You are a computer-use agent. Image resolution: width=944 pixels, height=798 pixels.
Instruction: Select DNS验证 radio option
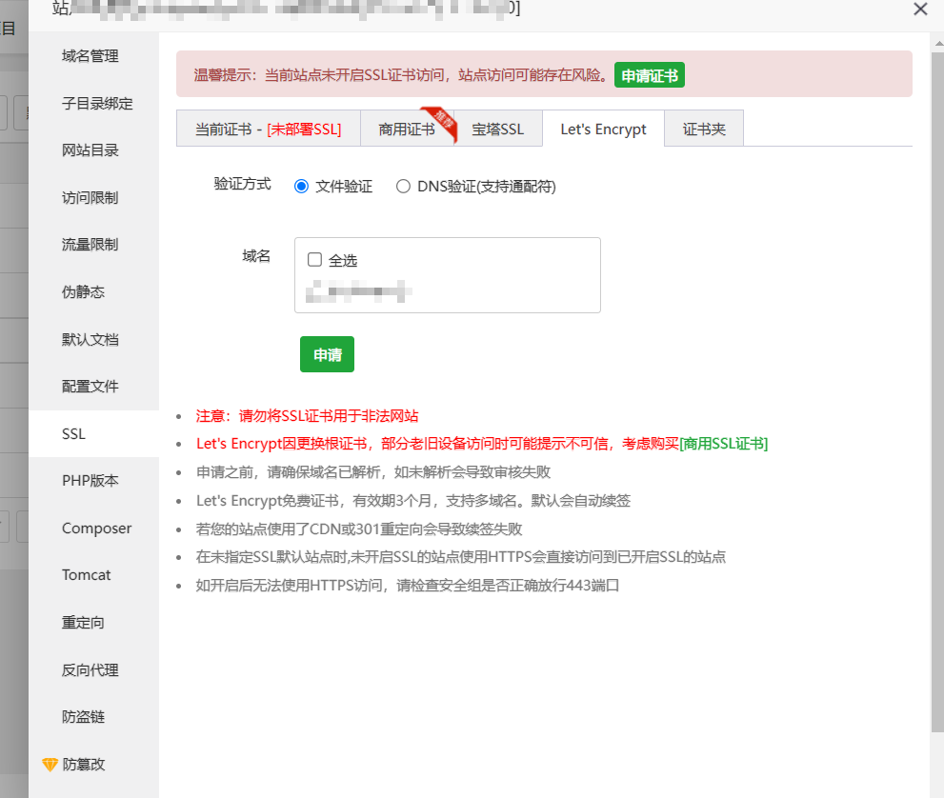click(x=403, y=186)
